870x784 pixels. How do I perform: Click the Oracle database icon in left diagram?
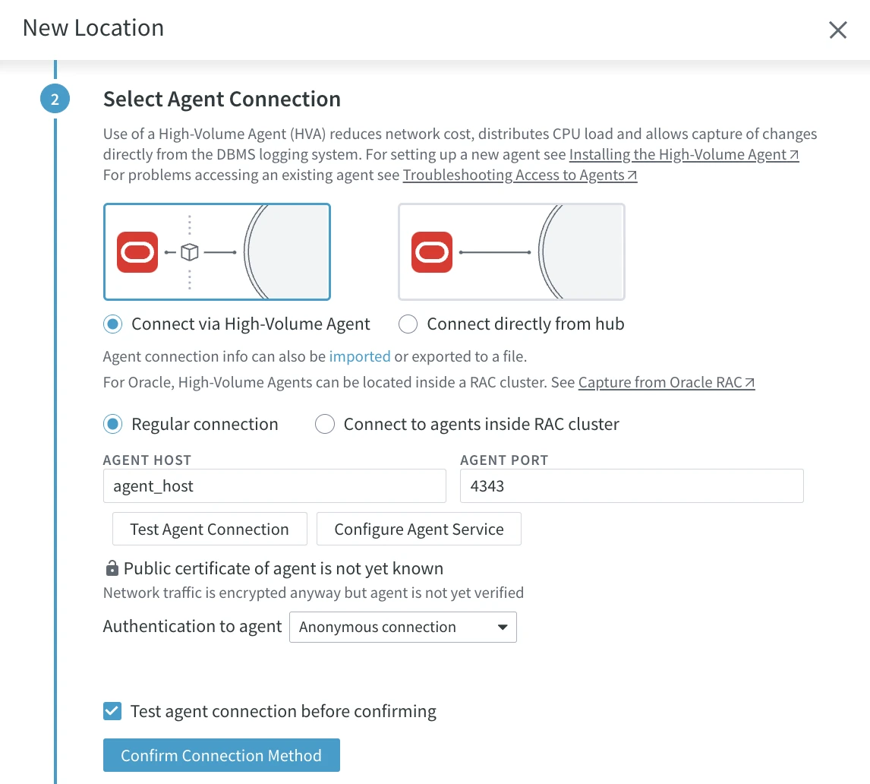(137, 251)
